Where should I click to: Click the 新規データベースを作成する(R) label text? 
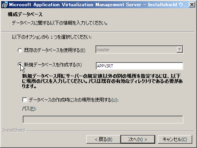pos(53,65)
